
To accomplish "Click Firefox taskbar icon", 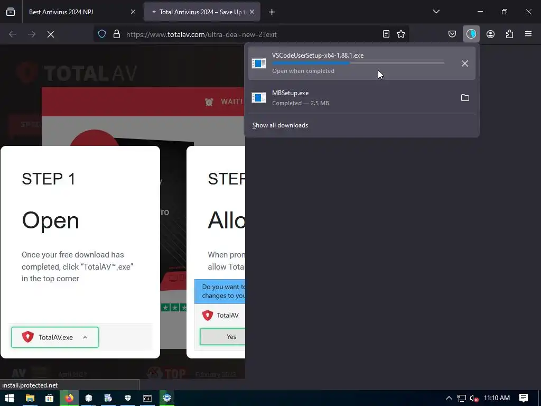I will coord(69,398).
